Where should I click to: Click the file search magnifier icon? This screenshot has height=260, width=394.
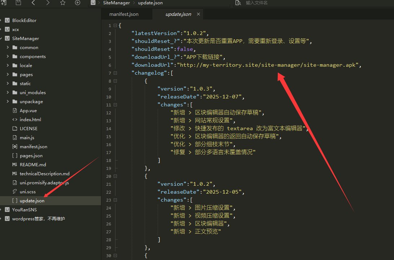238,3
